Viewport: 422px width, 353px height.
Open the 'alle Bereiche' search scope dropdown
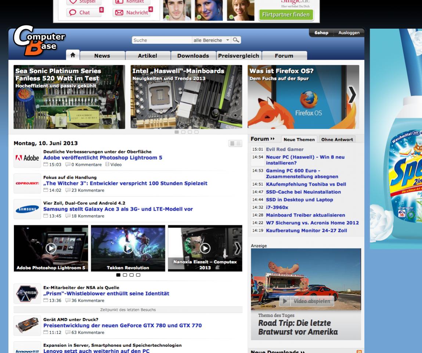point(212,40)
